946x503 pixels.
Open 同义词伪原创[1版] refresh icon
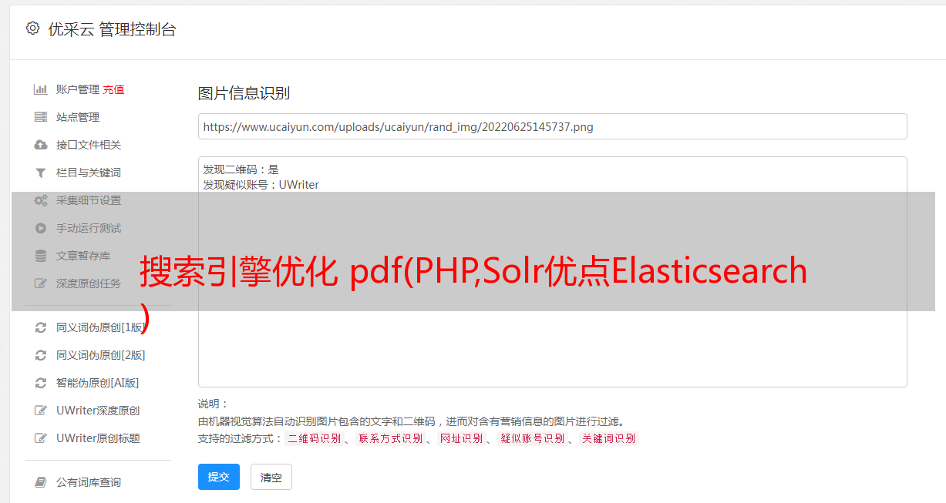point(41,327)
